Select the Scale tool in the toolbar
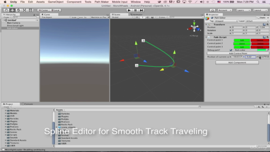 (24, 10)
